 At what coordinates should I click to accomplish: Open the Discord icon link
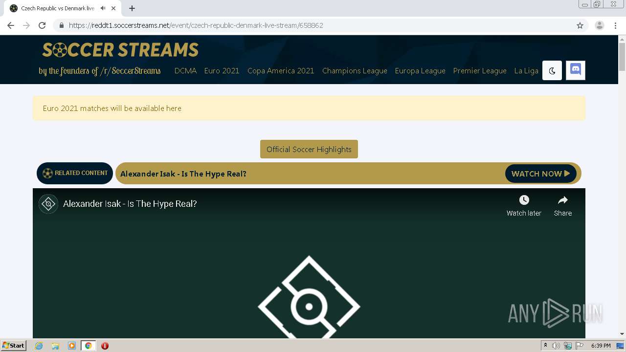tap(576, 70)
